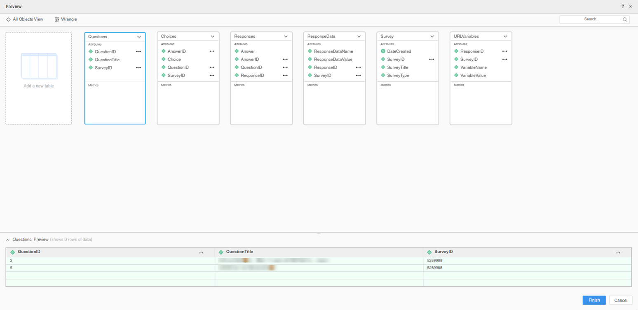Click the link icon next to ResponseID in URLVariables
638x310 pixels.
504,51
